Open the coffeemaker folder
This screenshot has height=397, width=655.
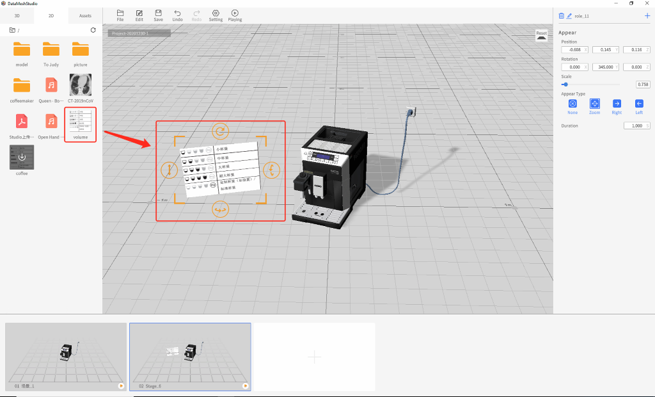click(22, 90)
